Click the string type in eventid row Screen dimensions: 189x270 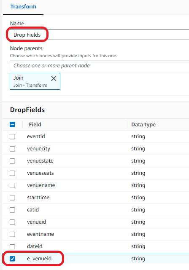click(138, 136)
